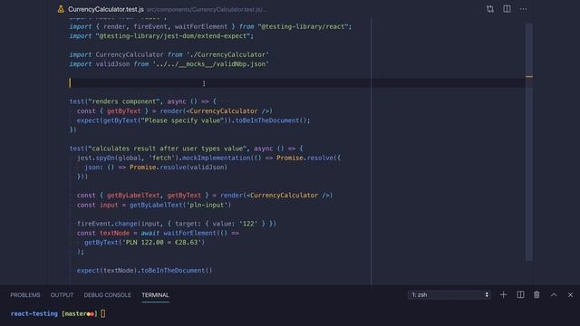Maximize the panel with up chevron
This screenshot has width=580, height=326.
554,294
